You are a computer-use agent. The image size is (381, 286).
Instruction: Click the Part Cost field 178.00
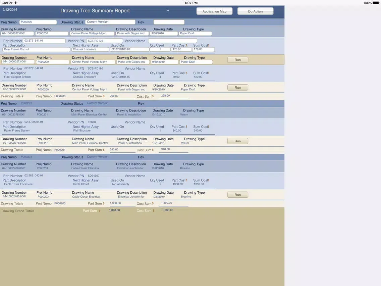click(181, 49)
